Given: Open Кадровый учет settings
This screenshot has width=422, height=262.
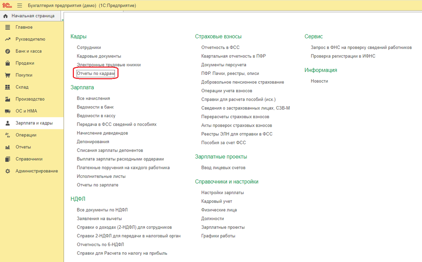Looking at the screenshot, I should [217, 202].
